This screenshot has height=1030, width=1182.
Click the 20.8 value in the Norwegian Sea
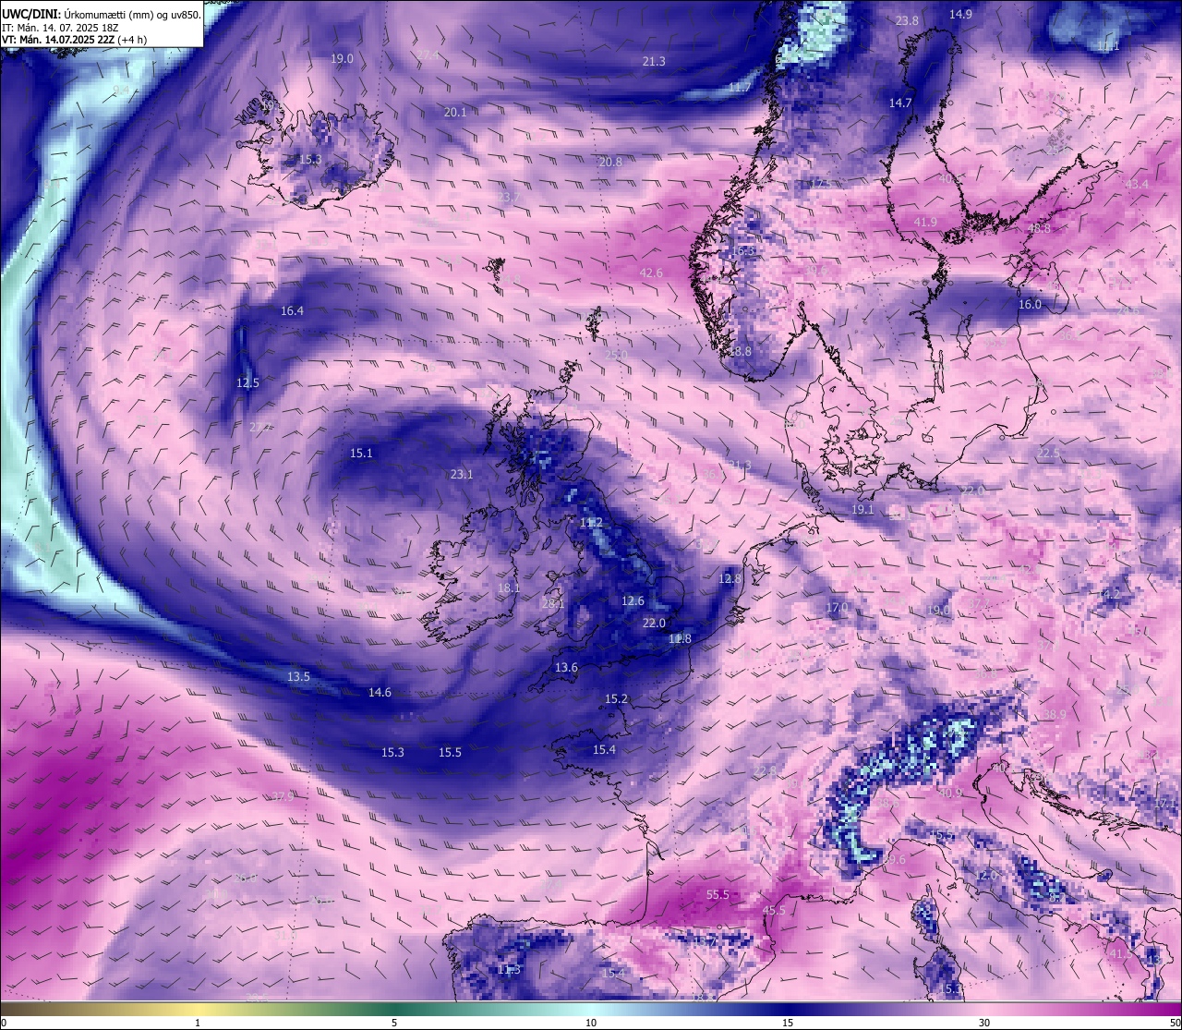pos(610,163)
